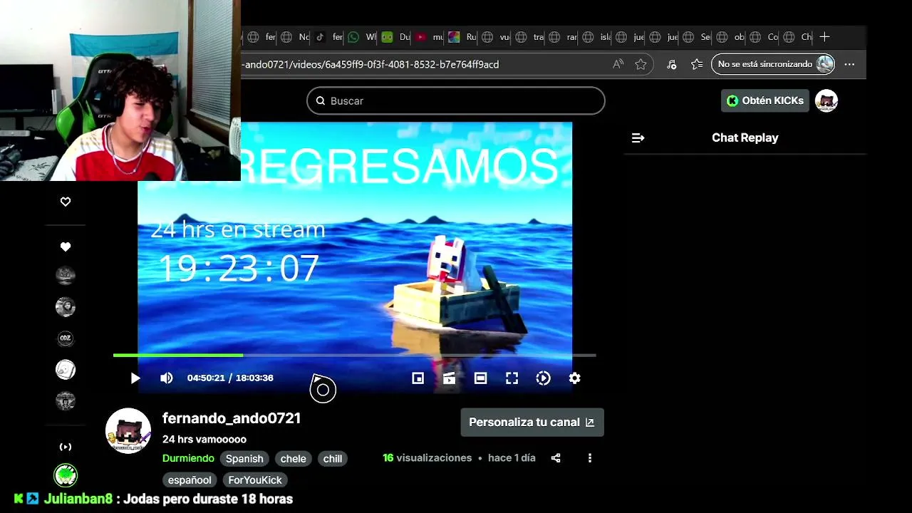Click the Buscar search field
912x513 pixels.
(x=456, y=101)
